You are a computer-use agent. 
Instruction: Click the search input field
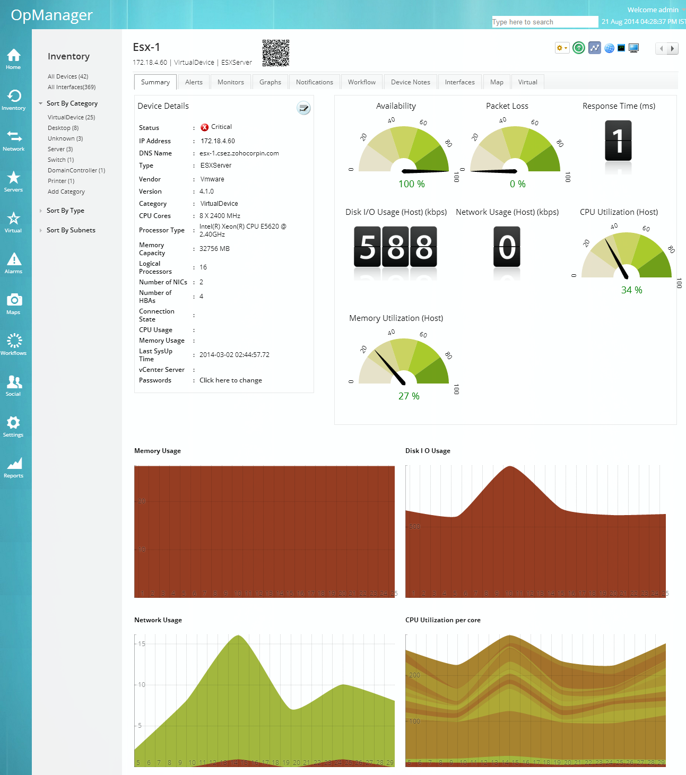(544, 22)
